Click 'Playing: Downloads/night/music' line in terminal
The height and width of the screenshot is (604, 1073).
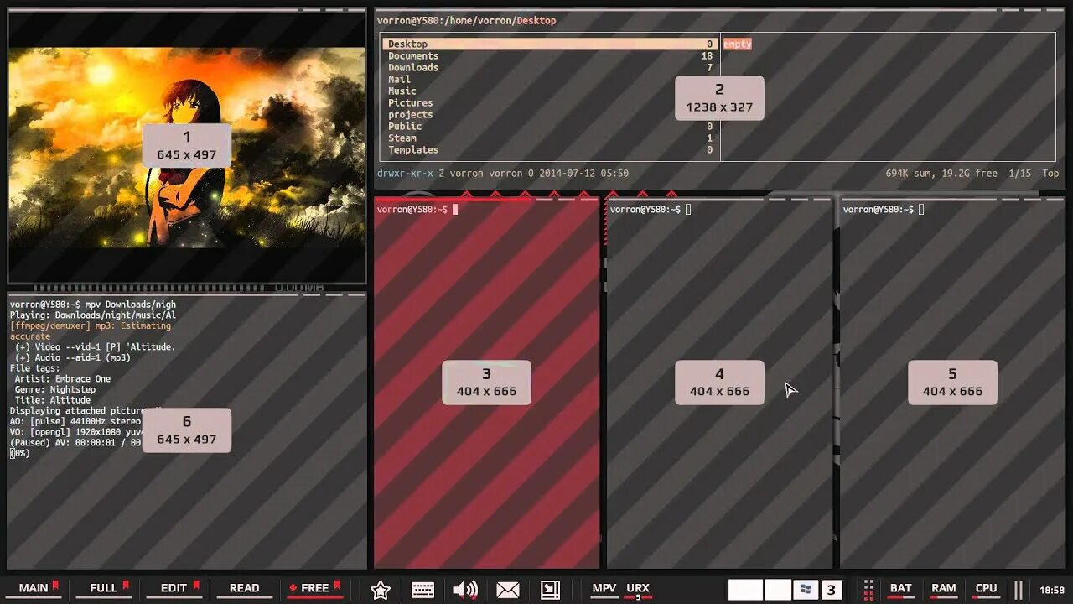[93, 315]
